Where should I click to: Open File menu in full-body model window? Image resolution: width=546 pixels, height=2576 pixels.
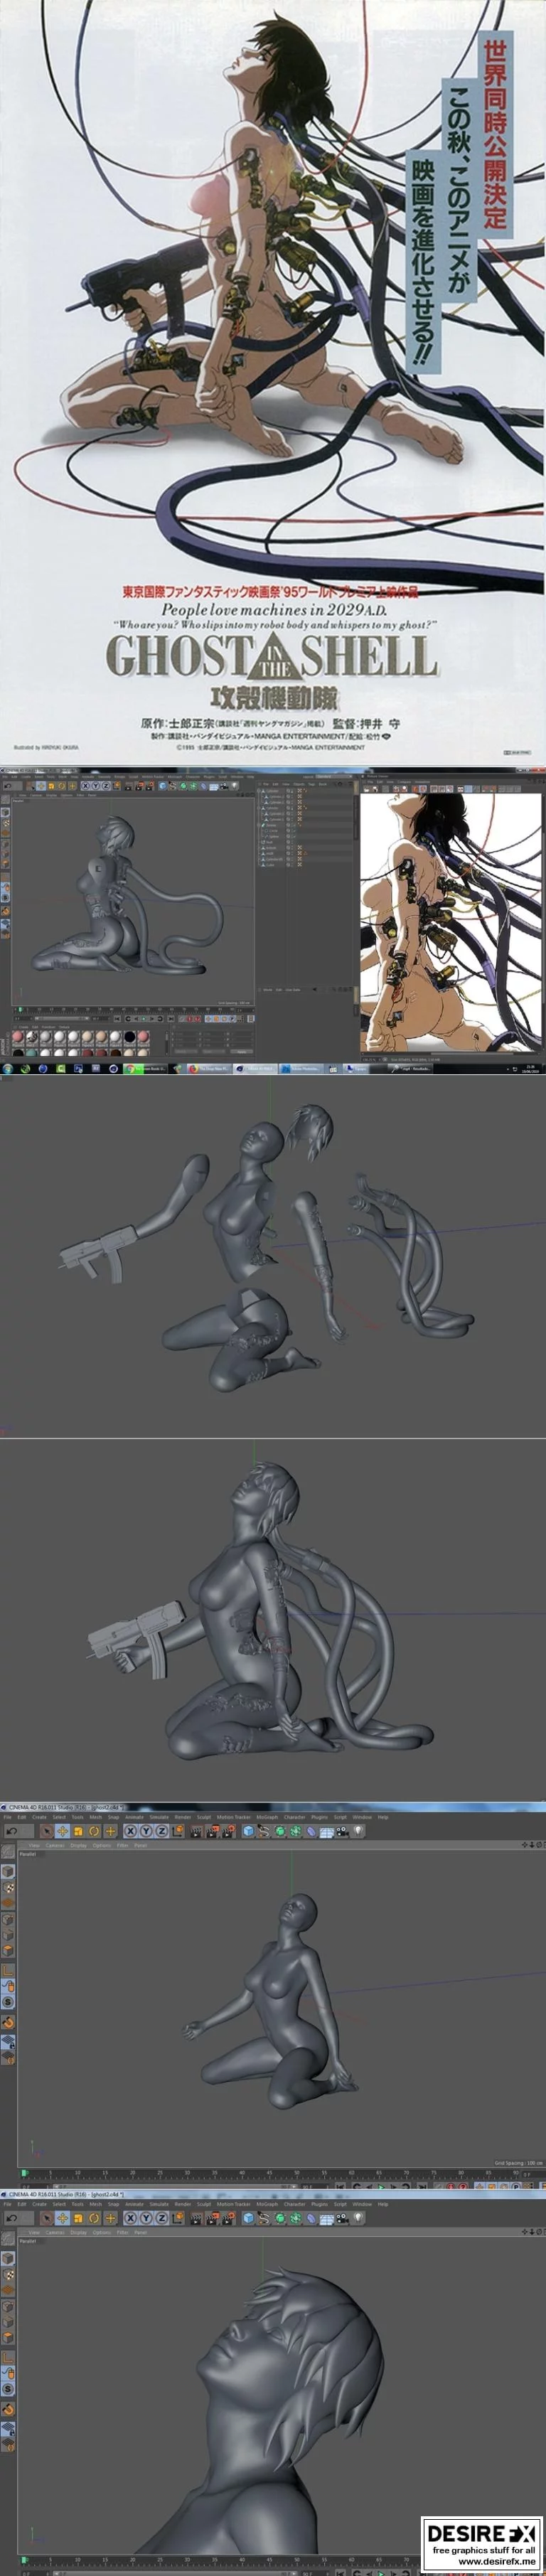(7, 1817)
